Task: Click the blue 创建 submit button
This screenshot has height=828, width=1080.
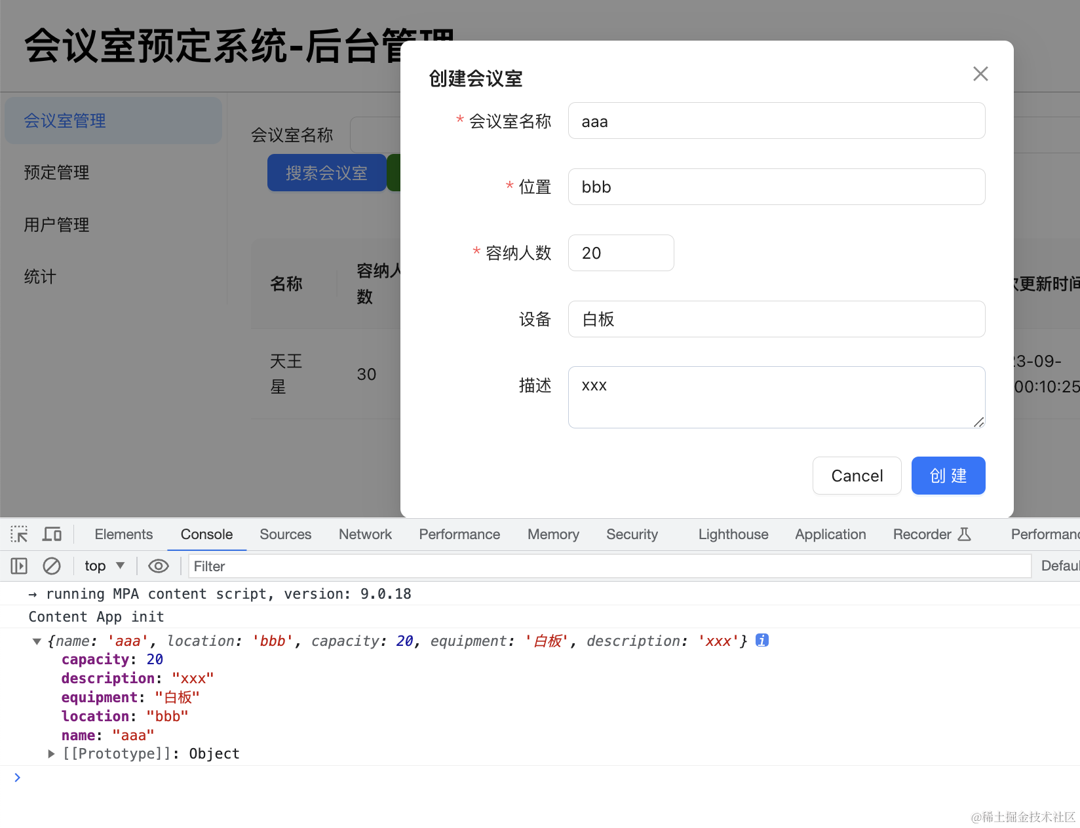Action: 948,476
